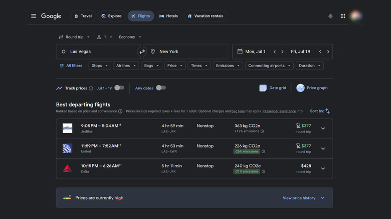The height and width of the screenshot is (219, 391).
Task: Advance the departure date to next day
Action: 282,51
